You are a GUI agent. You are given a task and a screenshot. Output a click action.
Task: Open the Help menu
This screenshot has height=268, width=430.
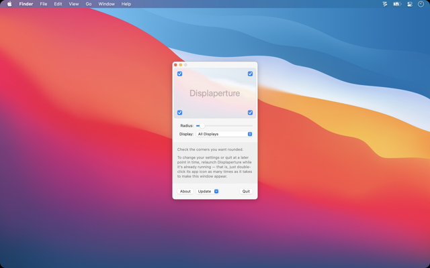[126, 4]
